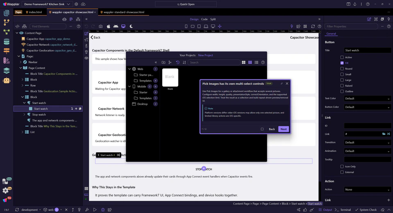The image size is (393, 213).
Task: Open the Git manager sidebar icon
Action: (x=7, y=22)
